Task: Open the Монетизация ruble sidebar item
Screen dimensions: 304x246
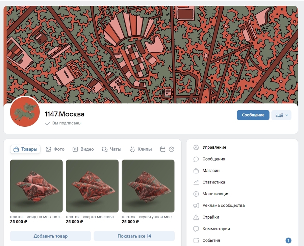Action: [x=216, y=194]
